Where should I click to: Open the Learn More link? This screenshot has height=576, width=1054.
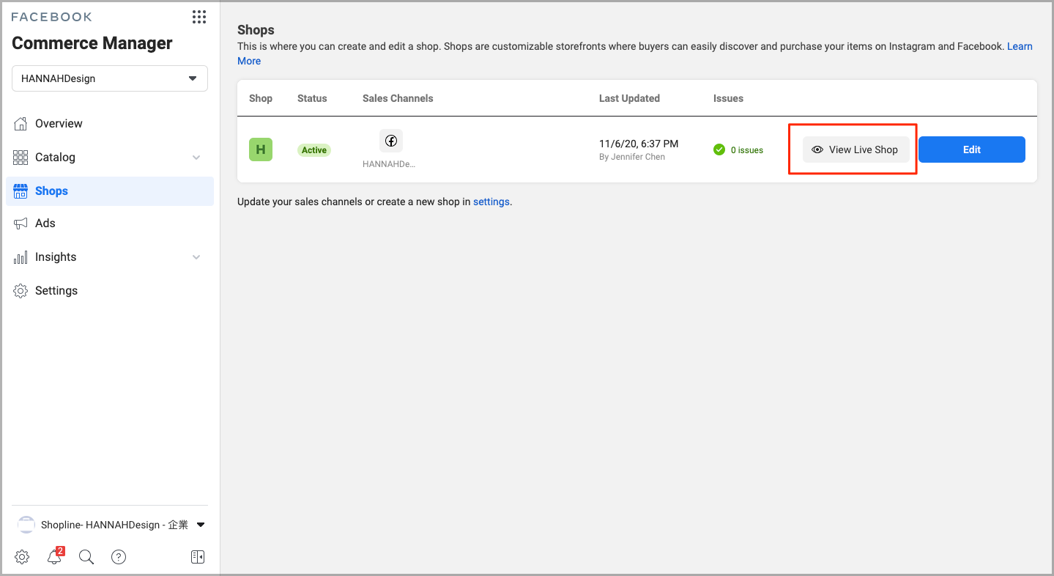coord(1020,46)
